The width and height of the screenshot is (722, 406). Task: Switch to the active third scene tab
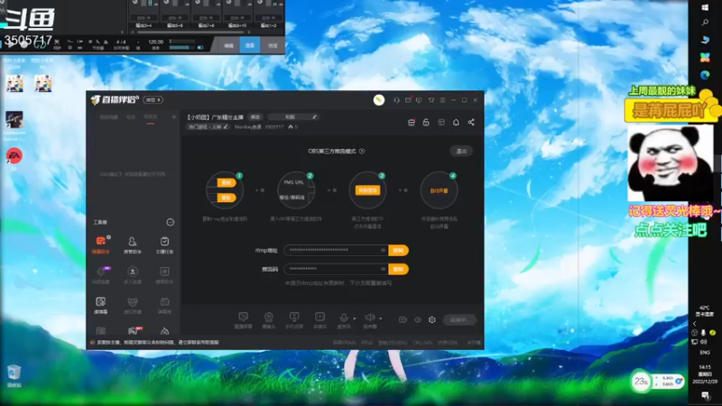pos(151,117)
